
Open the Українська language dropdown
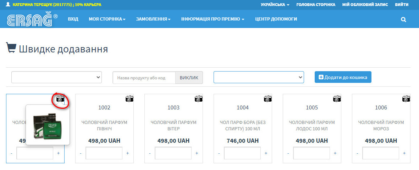[x=275, y=5]
